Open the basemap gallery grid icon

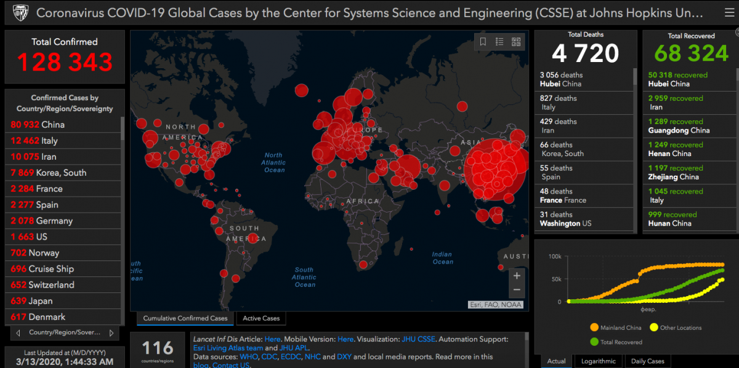tap(516, 42)
